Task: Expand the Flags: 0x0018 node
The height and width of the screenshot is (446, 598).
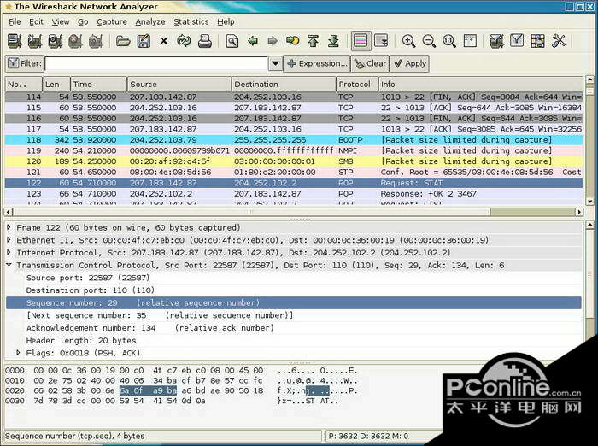Action: [x=18, y=353]
